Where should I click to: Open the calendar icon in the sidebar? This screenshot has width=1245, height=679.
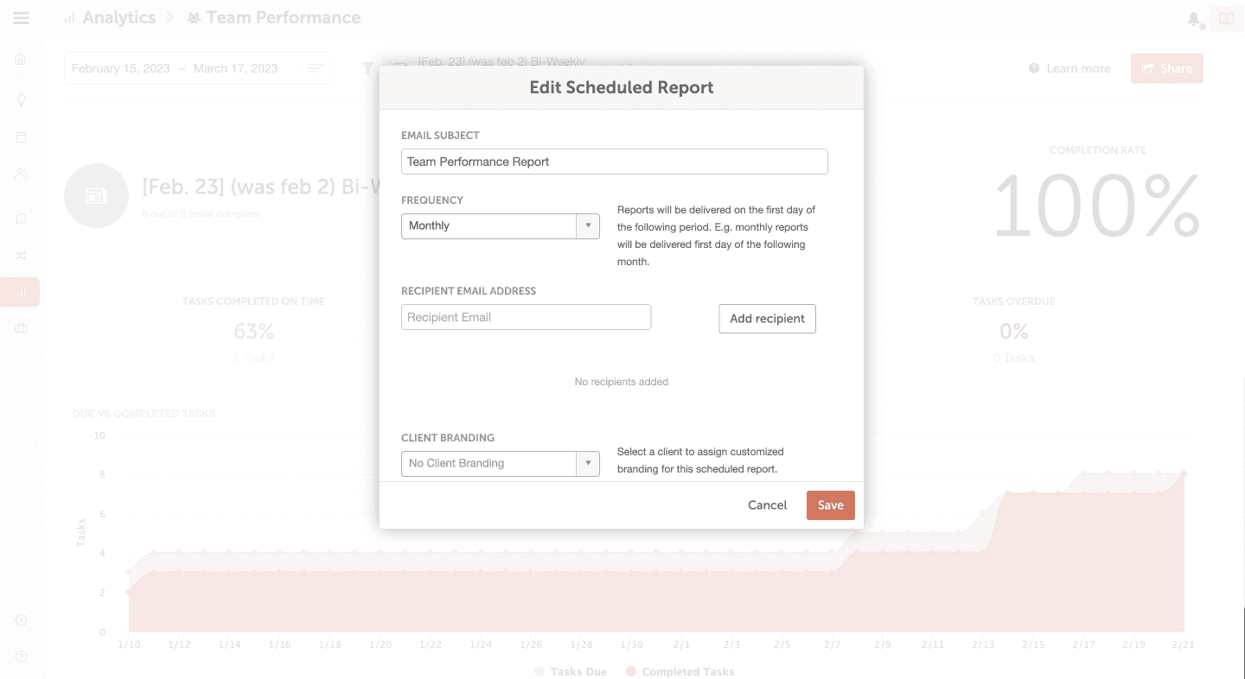click(x=21, y=137)
